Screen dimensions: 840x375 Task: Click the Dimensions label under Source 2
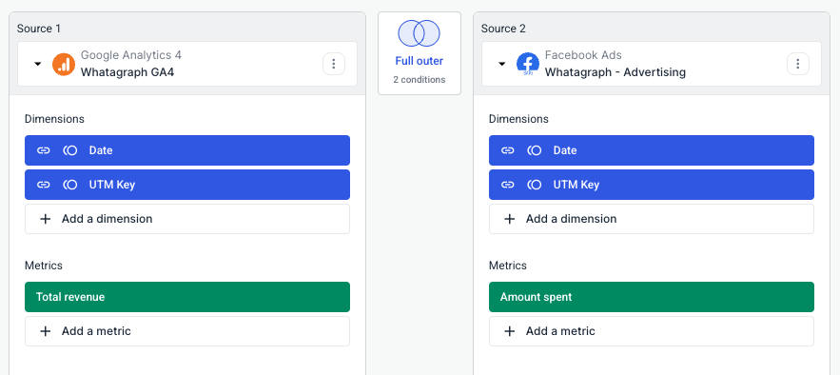(518, 119)
